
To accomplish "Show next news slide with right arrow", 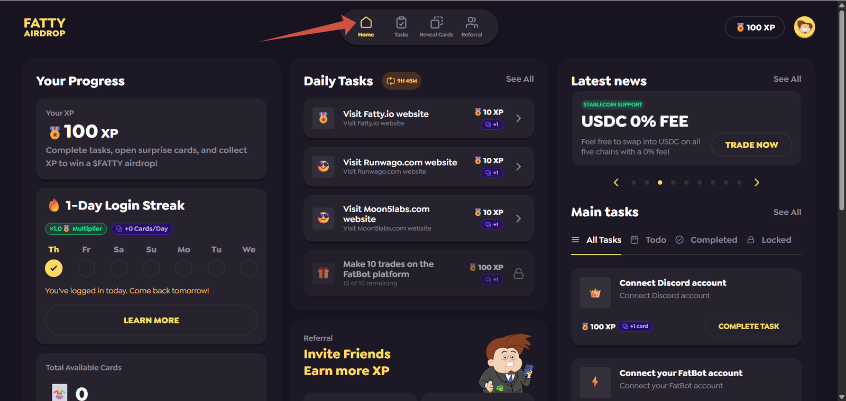I will 757,183.
